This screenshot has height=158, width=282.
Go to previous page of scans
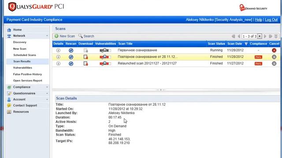click(239, 36)
